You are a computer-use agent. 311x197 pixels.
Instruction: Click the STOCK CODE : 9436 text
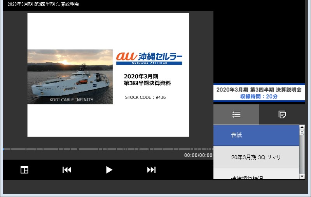(145, 97)
